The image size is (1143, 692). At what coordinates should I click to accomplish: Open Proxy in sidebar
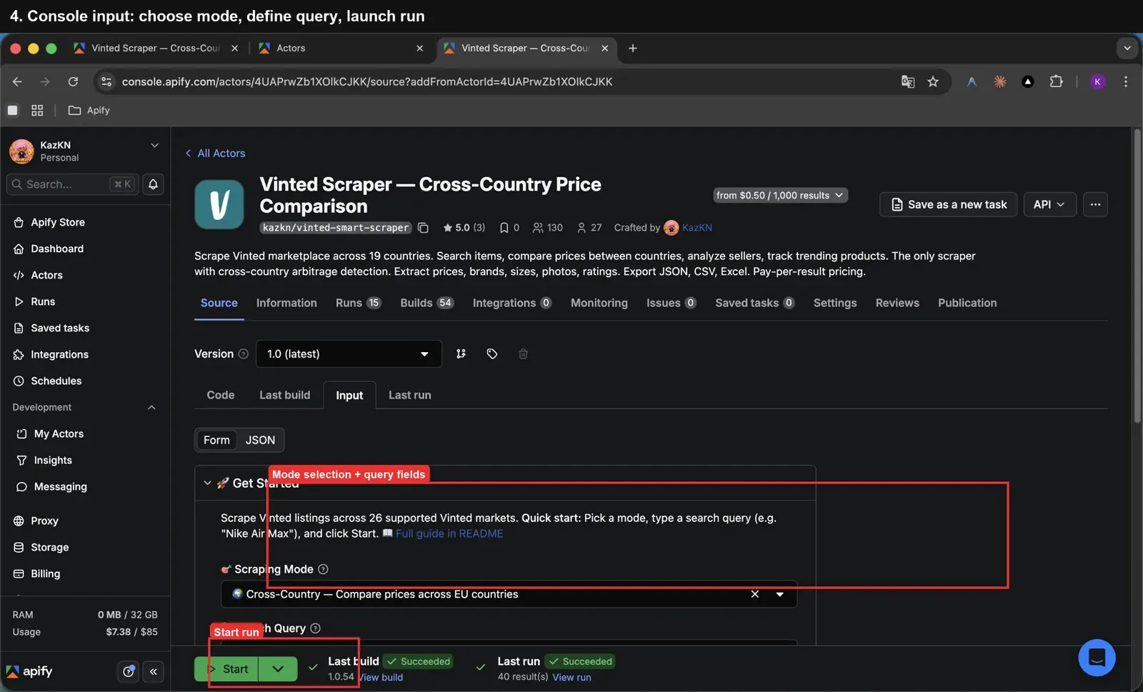[44, 521]
